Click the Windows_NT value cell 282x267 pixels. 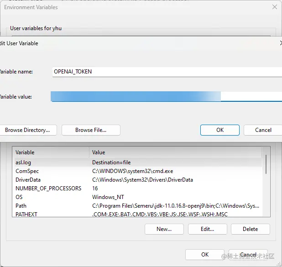click(108, 197)
